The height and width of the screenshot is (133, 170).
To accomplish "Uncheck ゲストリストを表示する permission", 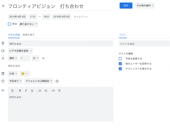I will (x=120, y=69).
